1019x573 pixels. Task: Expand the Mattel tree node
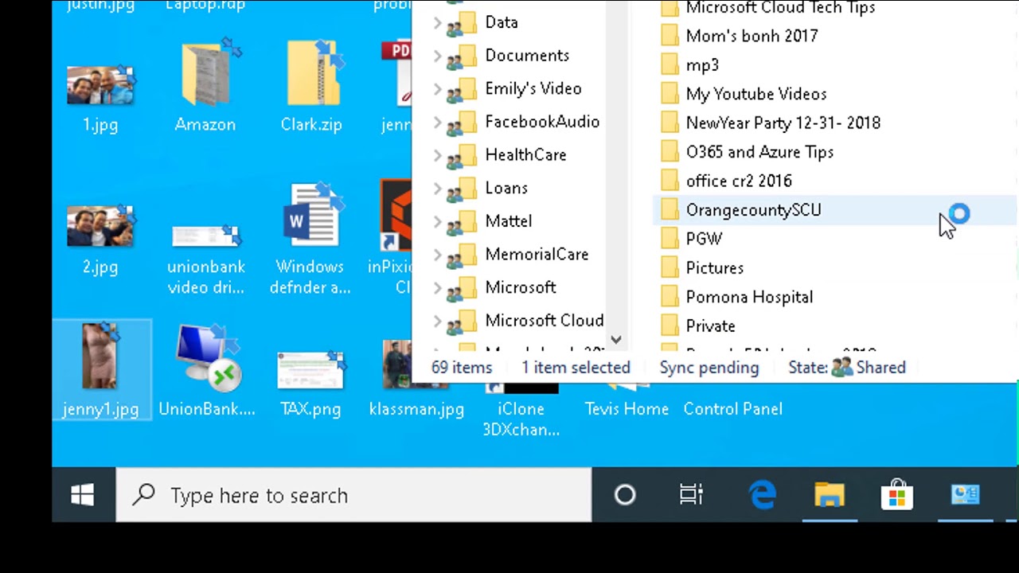(x=437, y=221)
